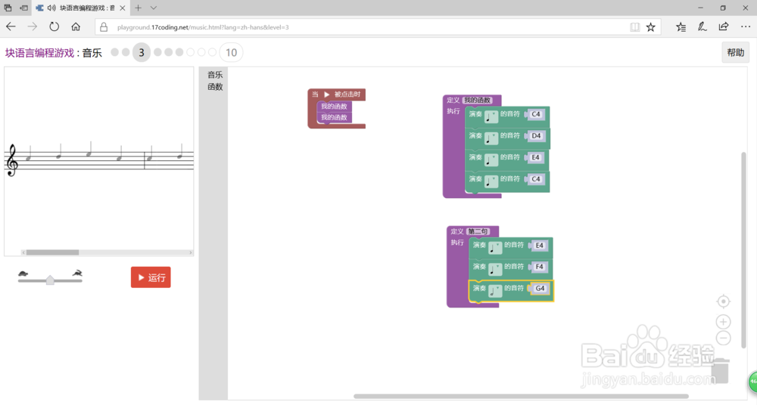Select first 我的函数 call block
This screenshot has width=757, height=405.
click(x=334, y=106)
